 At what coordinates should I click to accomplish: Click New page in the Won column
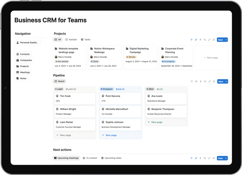pyautogui.click(x=155, y=122)
